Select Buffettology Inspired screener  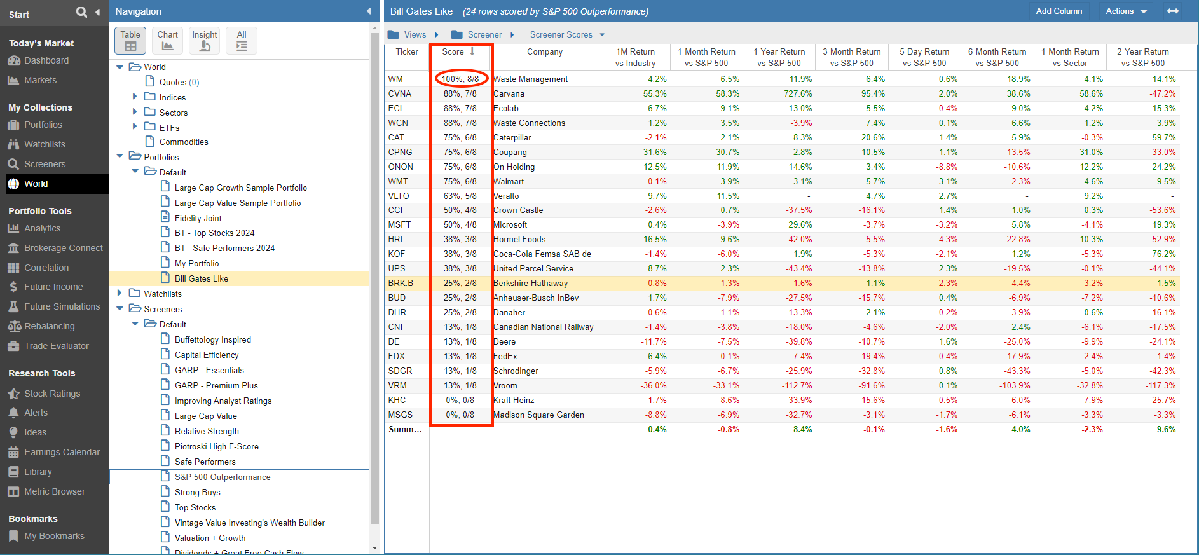click(x=213, y=339)
